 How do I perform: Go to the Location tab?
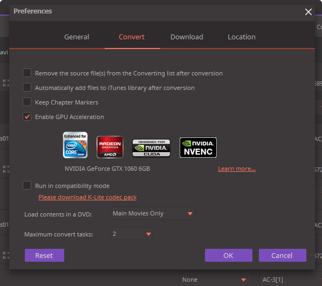tap(242, 37)
